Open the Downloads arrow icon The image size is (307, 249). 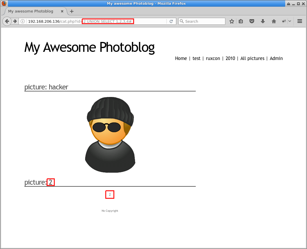263,21
